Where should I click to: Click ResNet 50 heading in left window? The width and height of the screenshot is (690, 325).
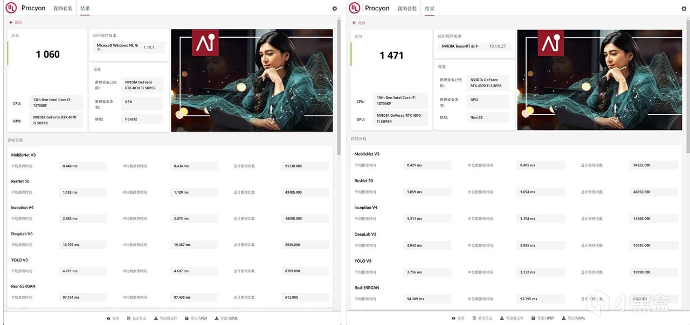tap(20, 181)
